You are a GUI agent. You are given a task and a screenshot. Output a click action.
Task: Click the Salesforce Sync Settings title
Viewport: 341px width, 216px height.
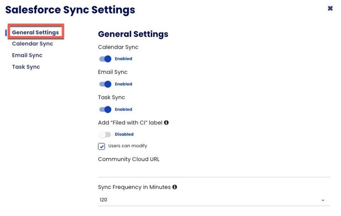[x=70, y=10]
